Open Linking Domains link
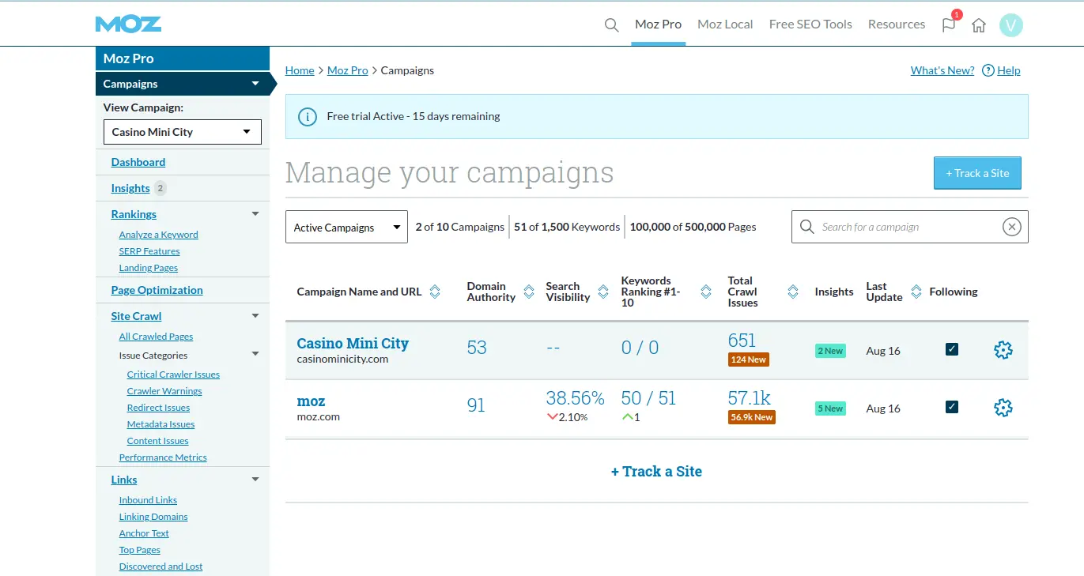This screenshot has height=576, width=1084. click(153, 517)
